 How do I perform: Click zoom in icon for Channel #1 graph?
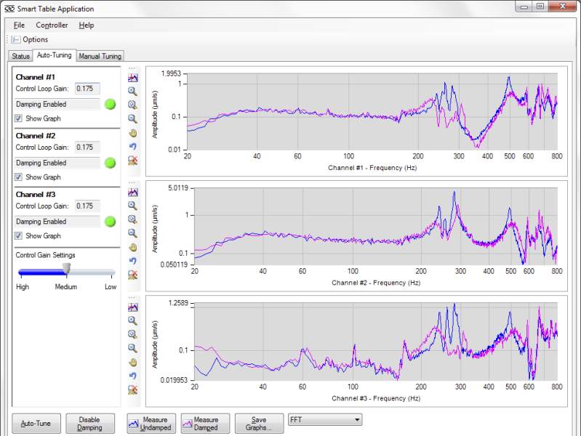pos(132,91)
